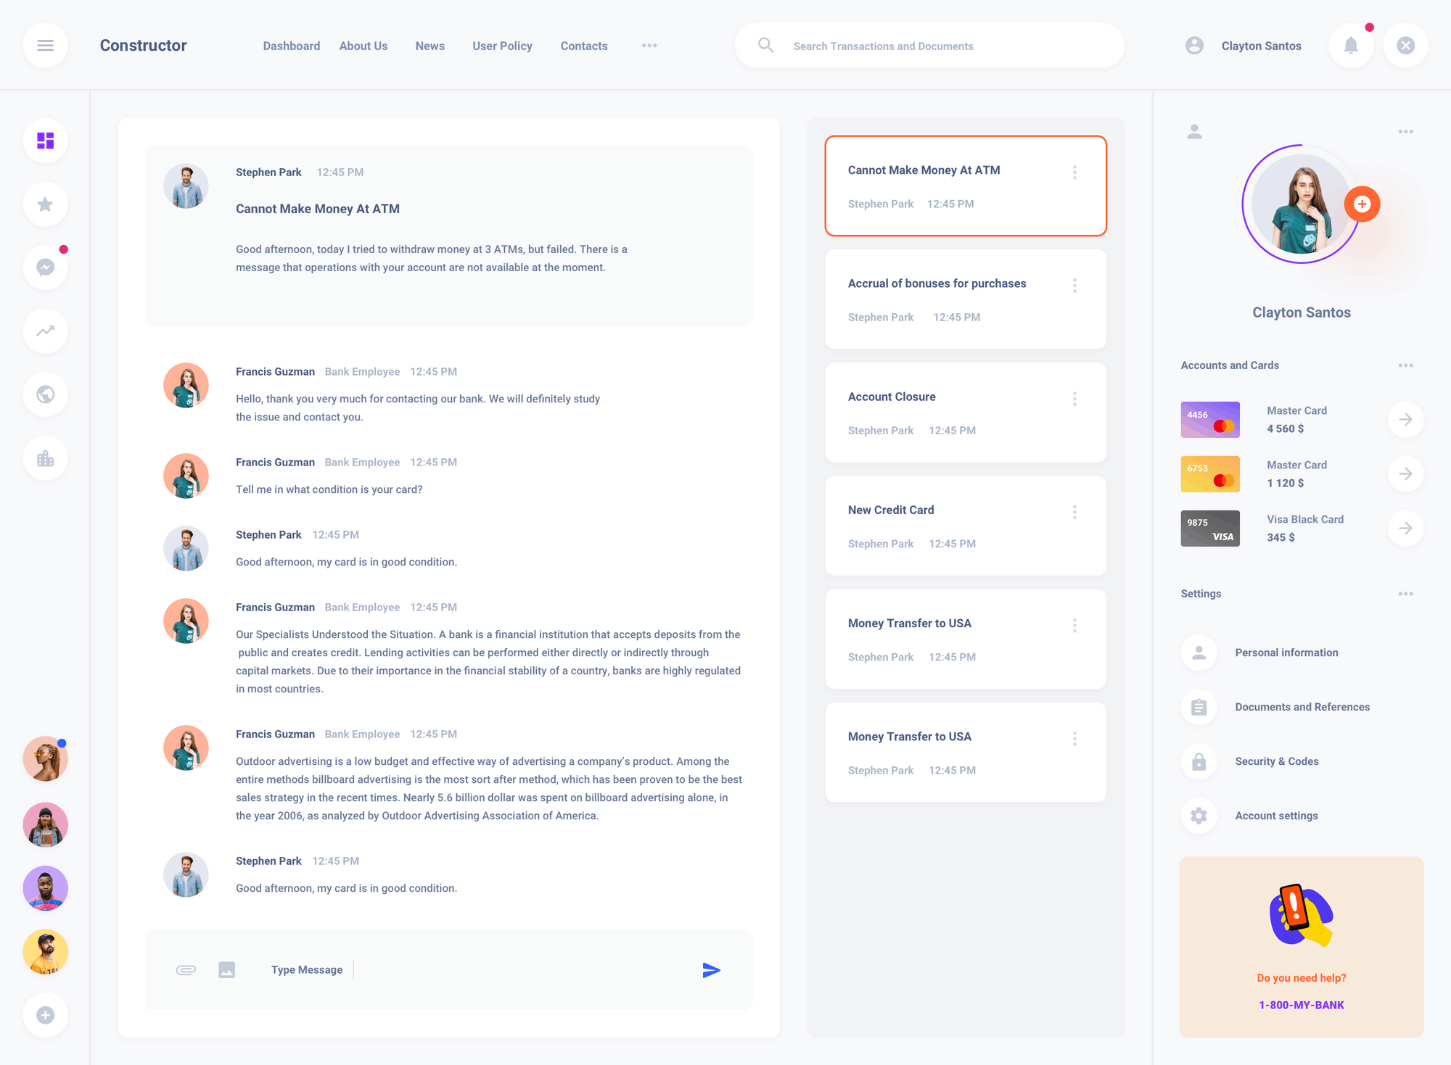The height and width of the screenshot is (1065, 1451).
Task: Expand options for Account Closure ticket
Action: coord(1074,398)
